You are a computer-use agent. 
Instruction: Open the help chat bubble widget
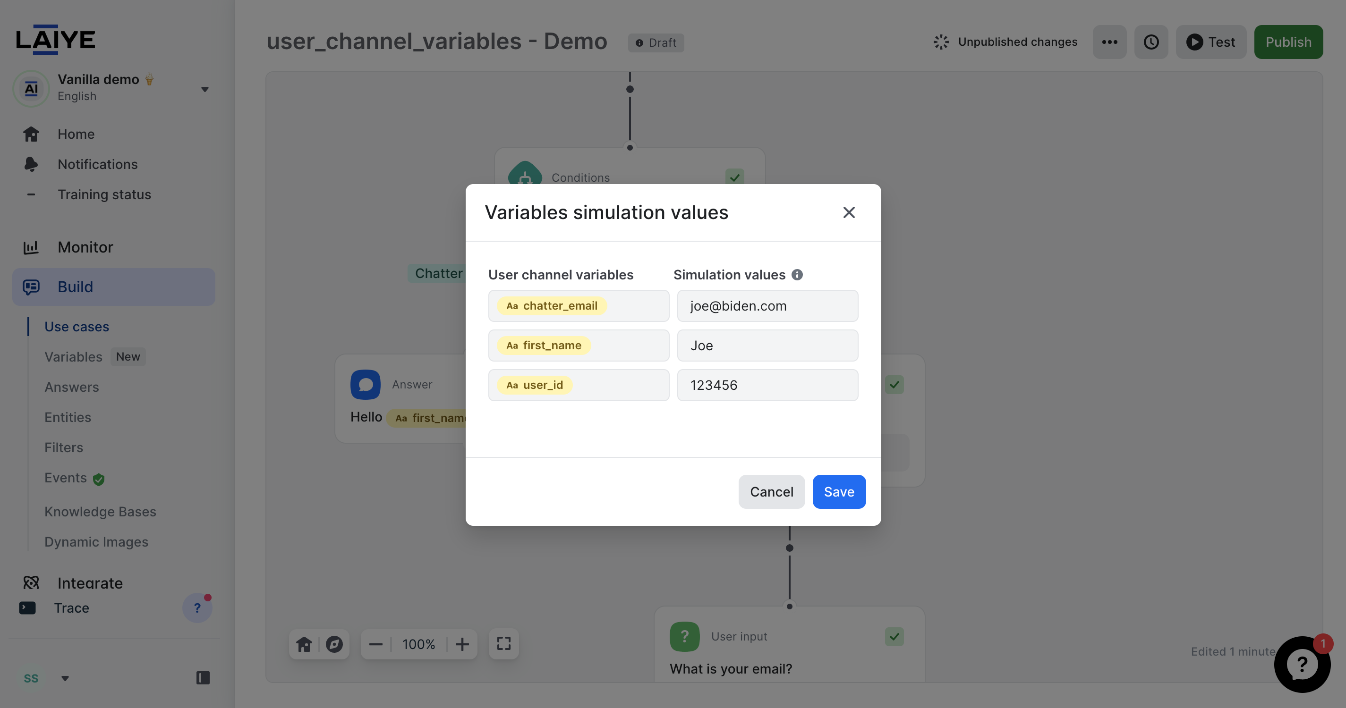pos(1302,664)
